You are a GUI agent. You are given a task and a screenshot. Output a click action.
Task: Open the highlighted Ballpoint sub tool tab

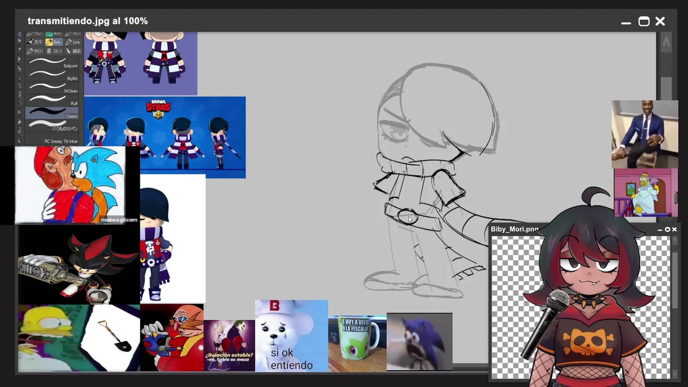[x=55, y=42]
